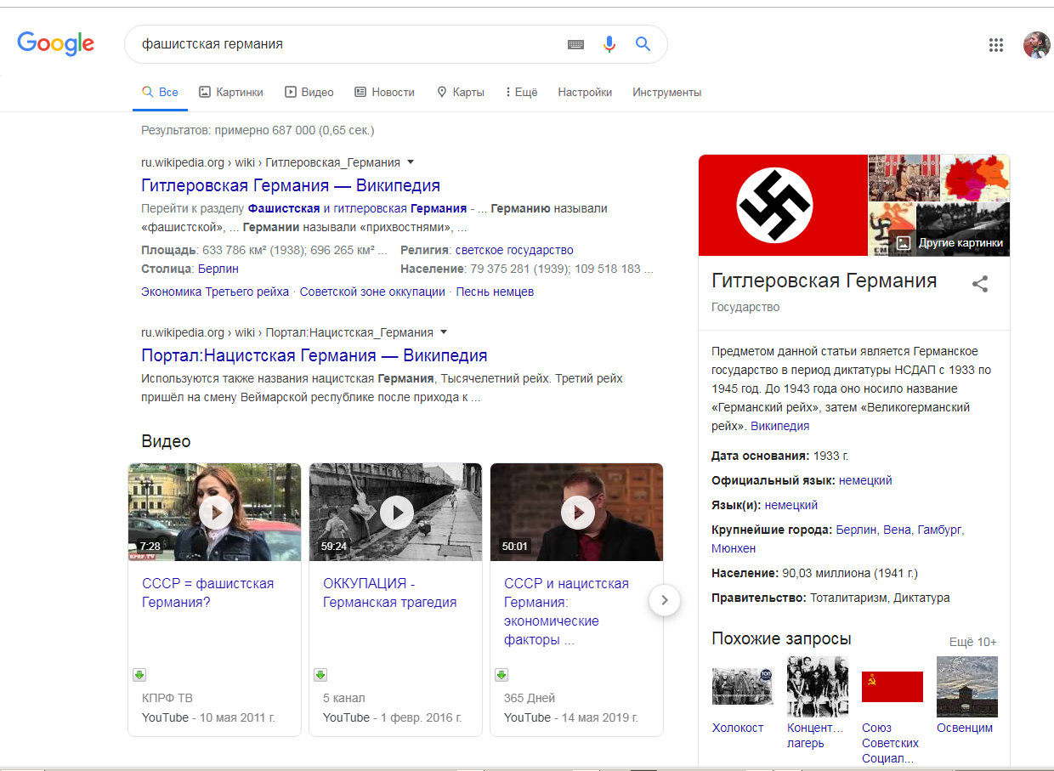Switch to Карты tab

coord(461,92)
